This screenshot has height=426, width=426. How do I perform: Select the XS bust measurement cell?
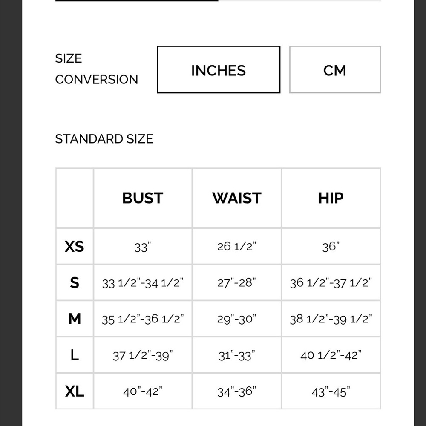tap(142, 246)
